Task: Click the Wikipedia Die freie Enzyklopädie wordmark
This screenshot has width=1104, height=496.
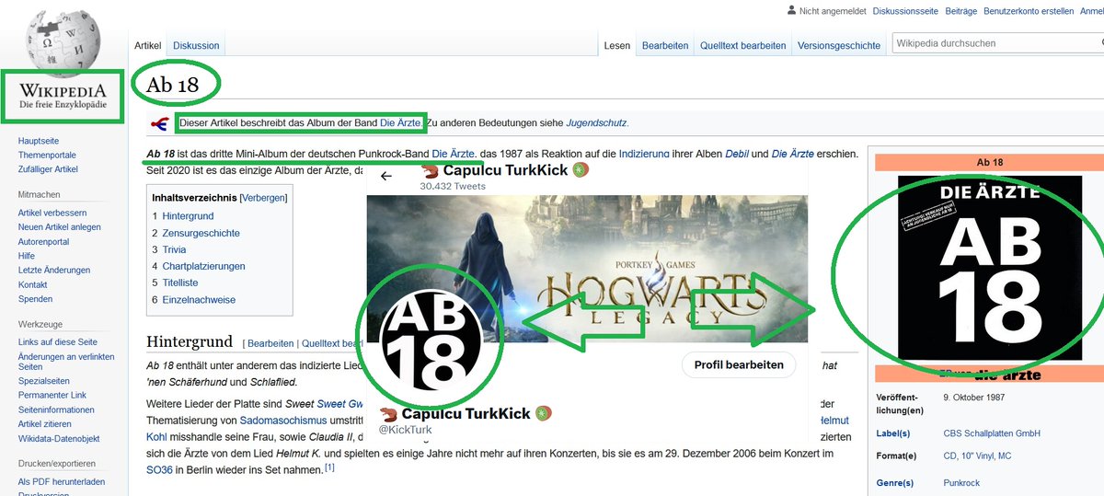Action: coord(63,97)
